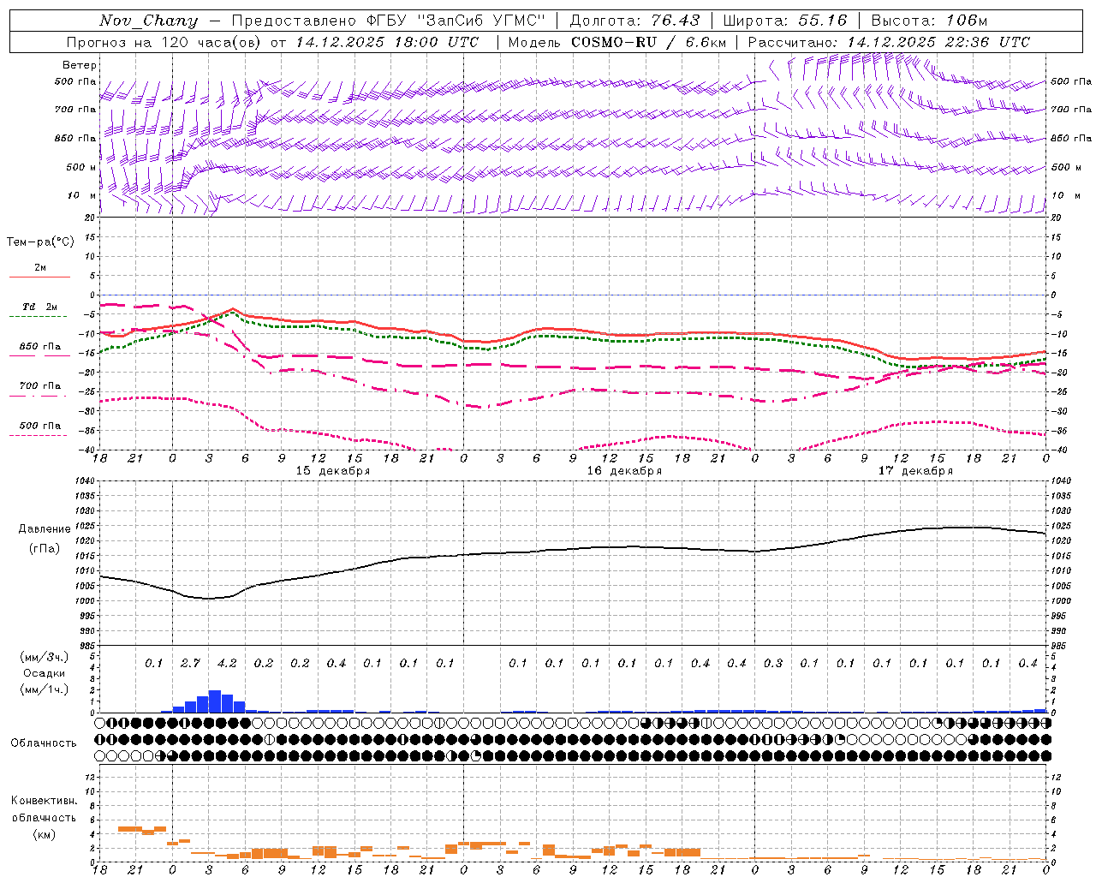This screenshot has height=877, width=1096.
Task: Click the station name Nov_Chany in header
Action: tap(149, 21)
